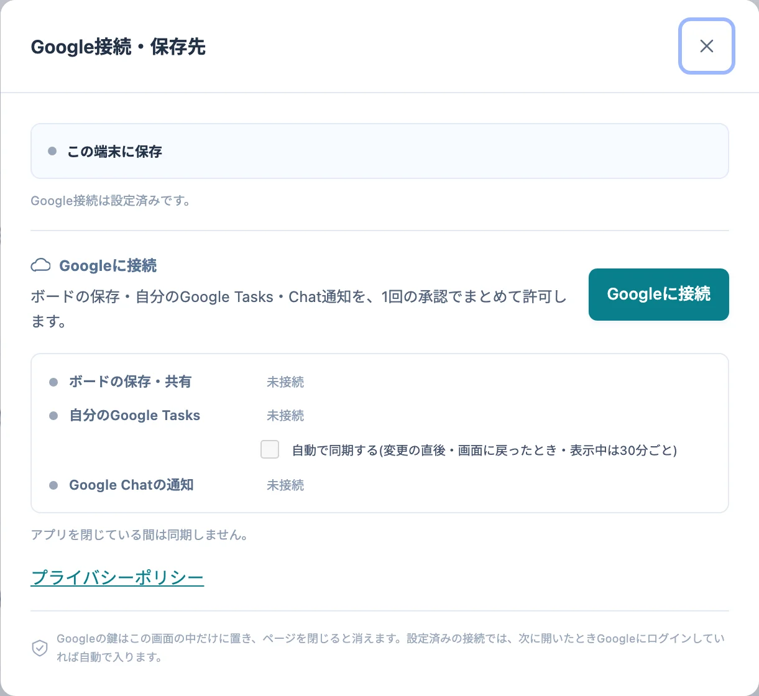Image resolution: width=759 pixels, height=696 pixels.
Task: Click the Google Chatの通知 label
Action: coord(131,485)
